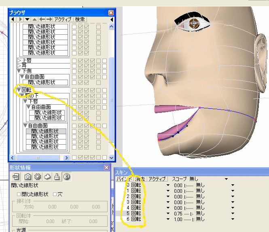Click the stamp icon in 形状情報 panel
This screenshot has height=232, width=269.
coord(57,177)
